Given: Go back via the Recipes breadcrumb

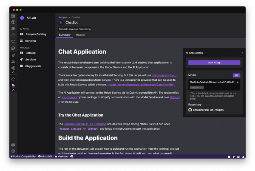Looking at the screenshot, I should coord(63,17).
